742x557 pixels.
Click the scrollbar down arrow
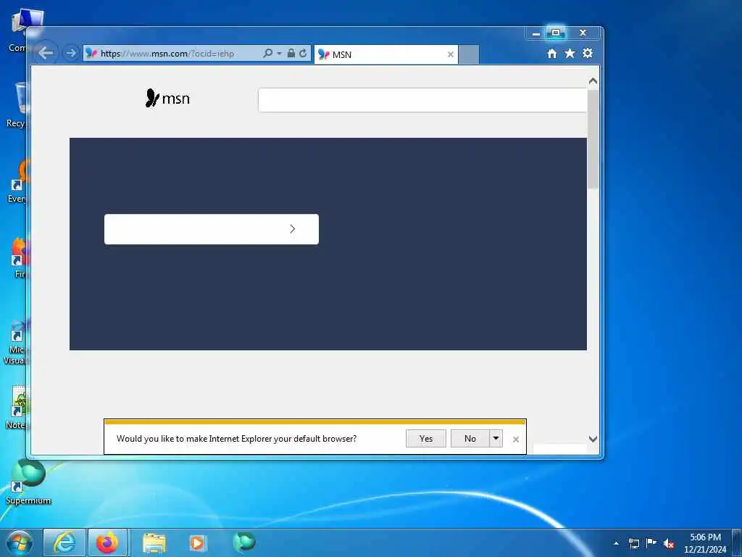593,439
